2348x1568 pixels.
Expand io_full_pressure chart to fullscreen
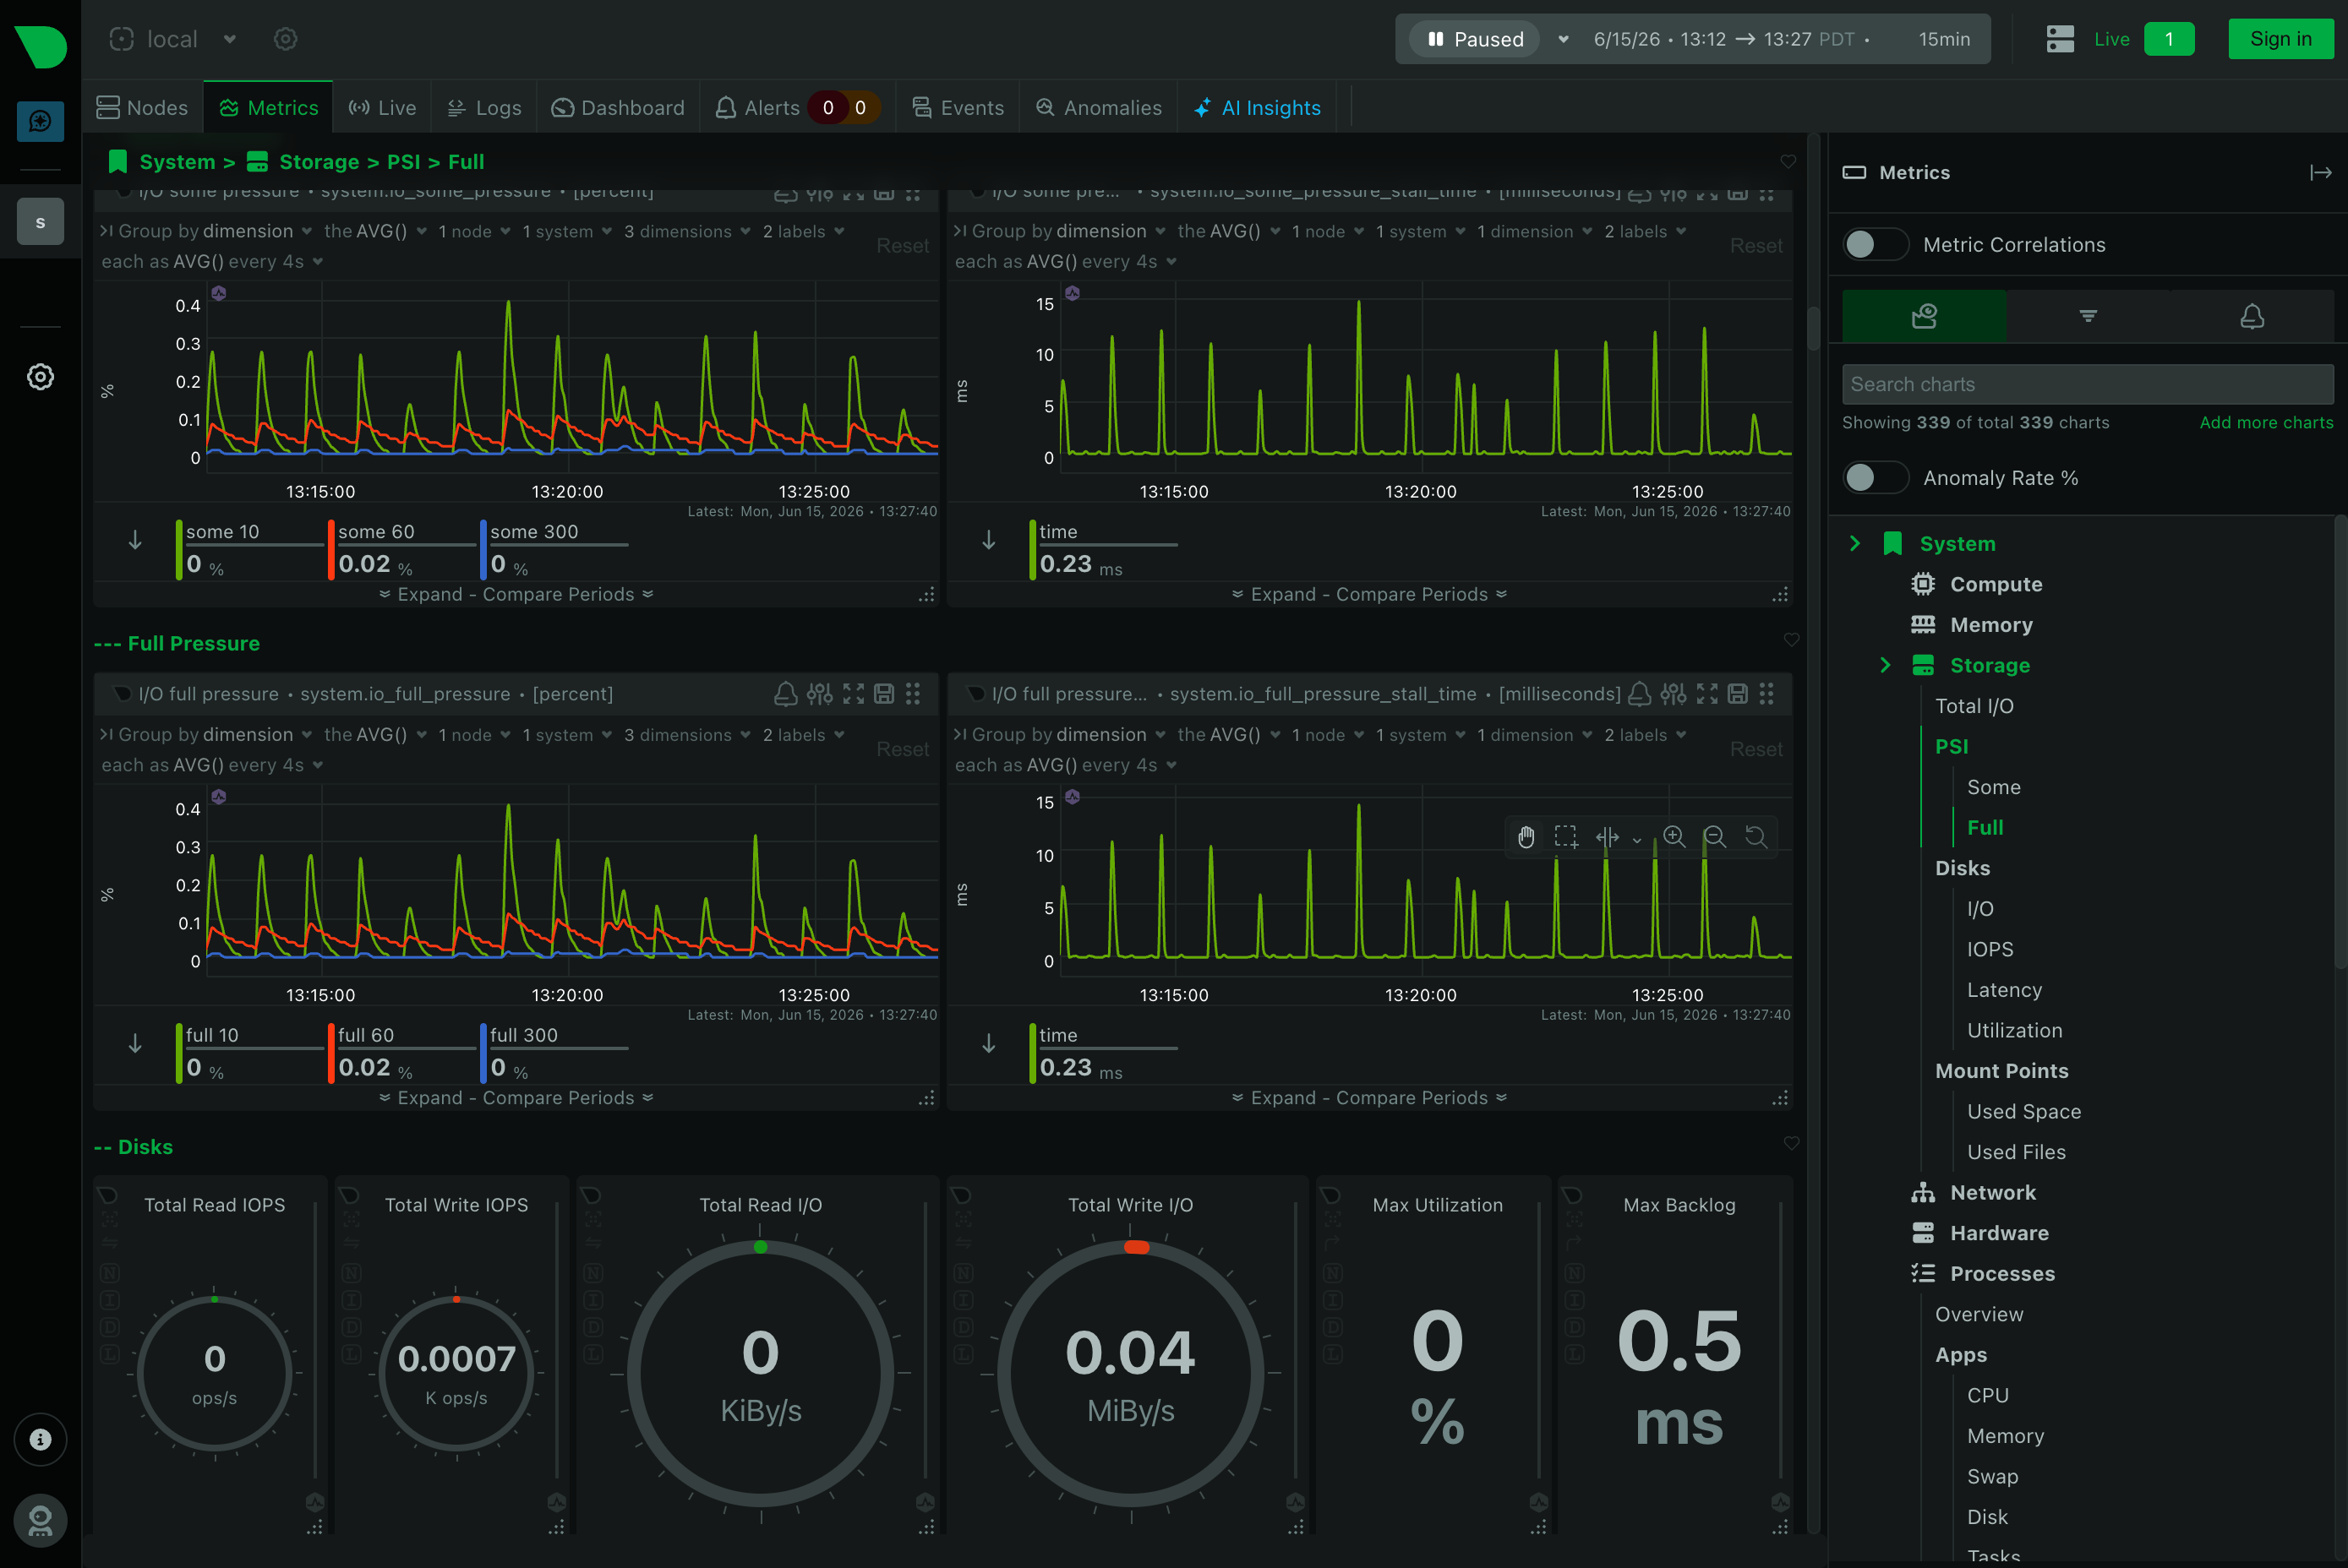point(854,694)
